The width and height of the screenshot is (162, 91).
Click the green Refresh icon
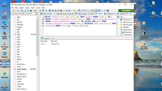pyautogui.click(x=35, y=11)
